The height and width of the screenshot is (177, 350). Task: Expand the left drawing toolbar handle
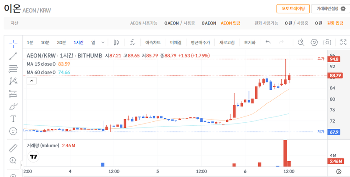tap(21, 165)
